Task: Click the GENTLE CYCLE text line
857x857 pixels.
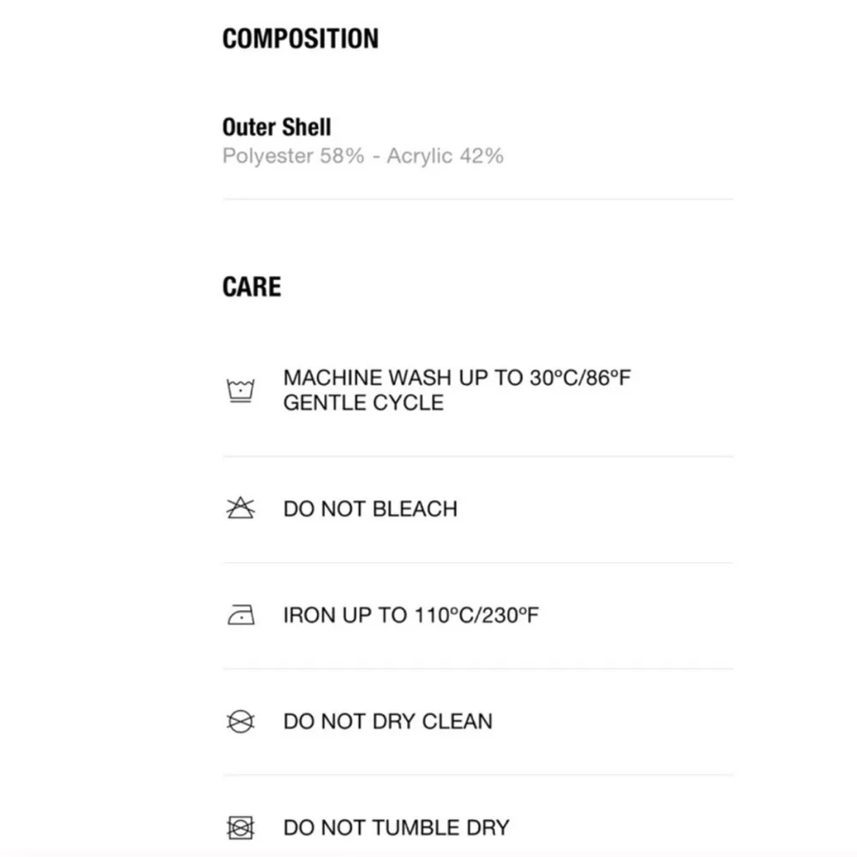Action: 363,403
